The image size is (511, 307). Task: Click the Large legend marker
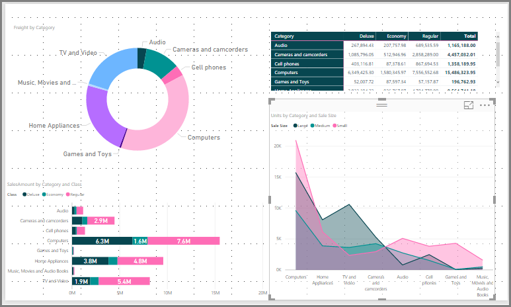coord(295,125)
